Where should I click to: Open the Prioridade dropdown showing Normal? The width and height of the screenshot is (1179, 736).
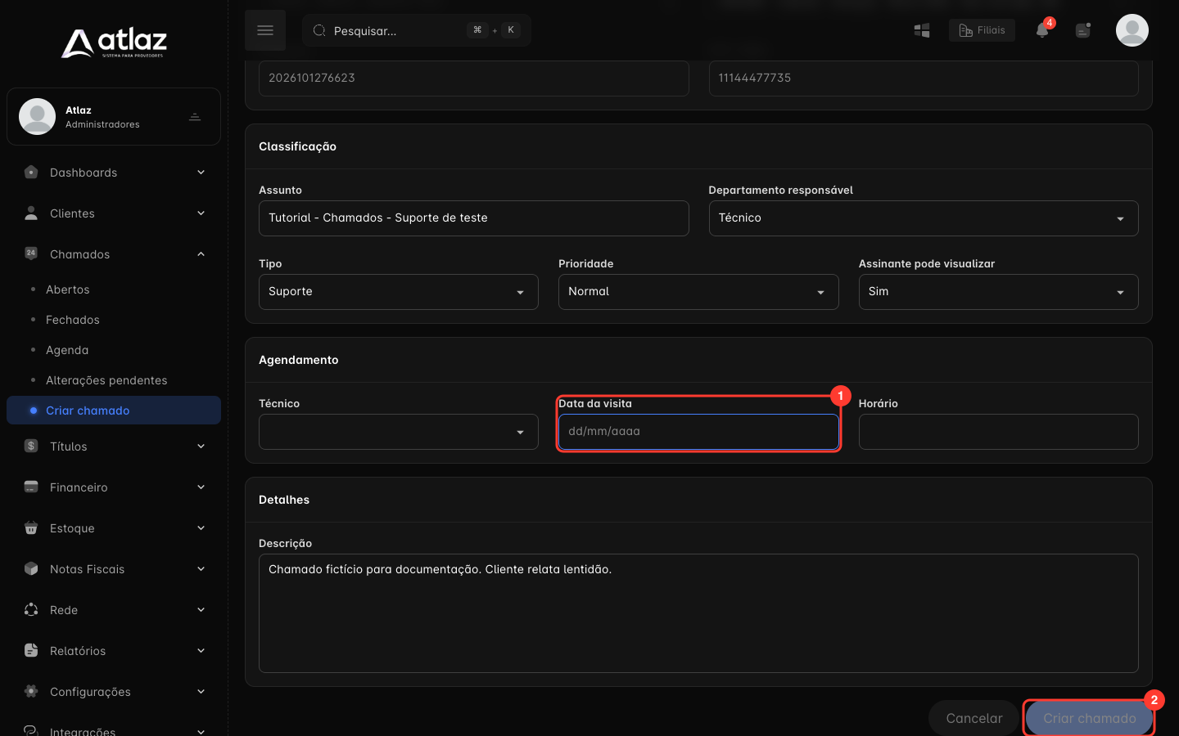pos(698,292)
